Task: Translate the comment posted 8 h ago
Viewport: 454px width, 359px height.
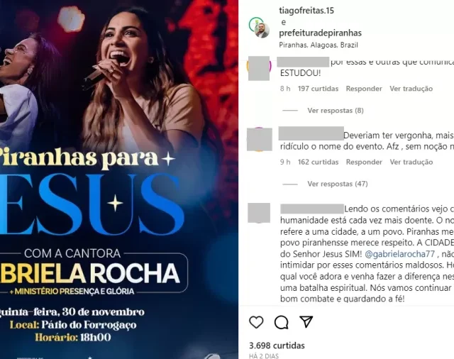Action: [411, 89]
